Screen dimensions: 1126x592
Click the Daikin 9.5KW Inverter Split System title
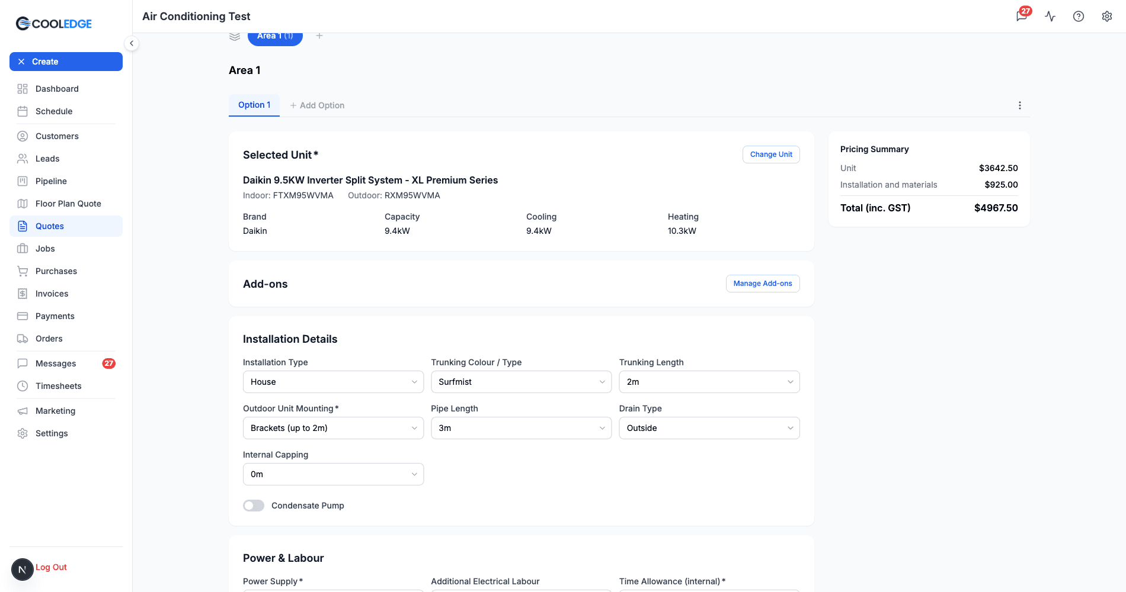[x=370, y=180]
